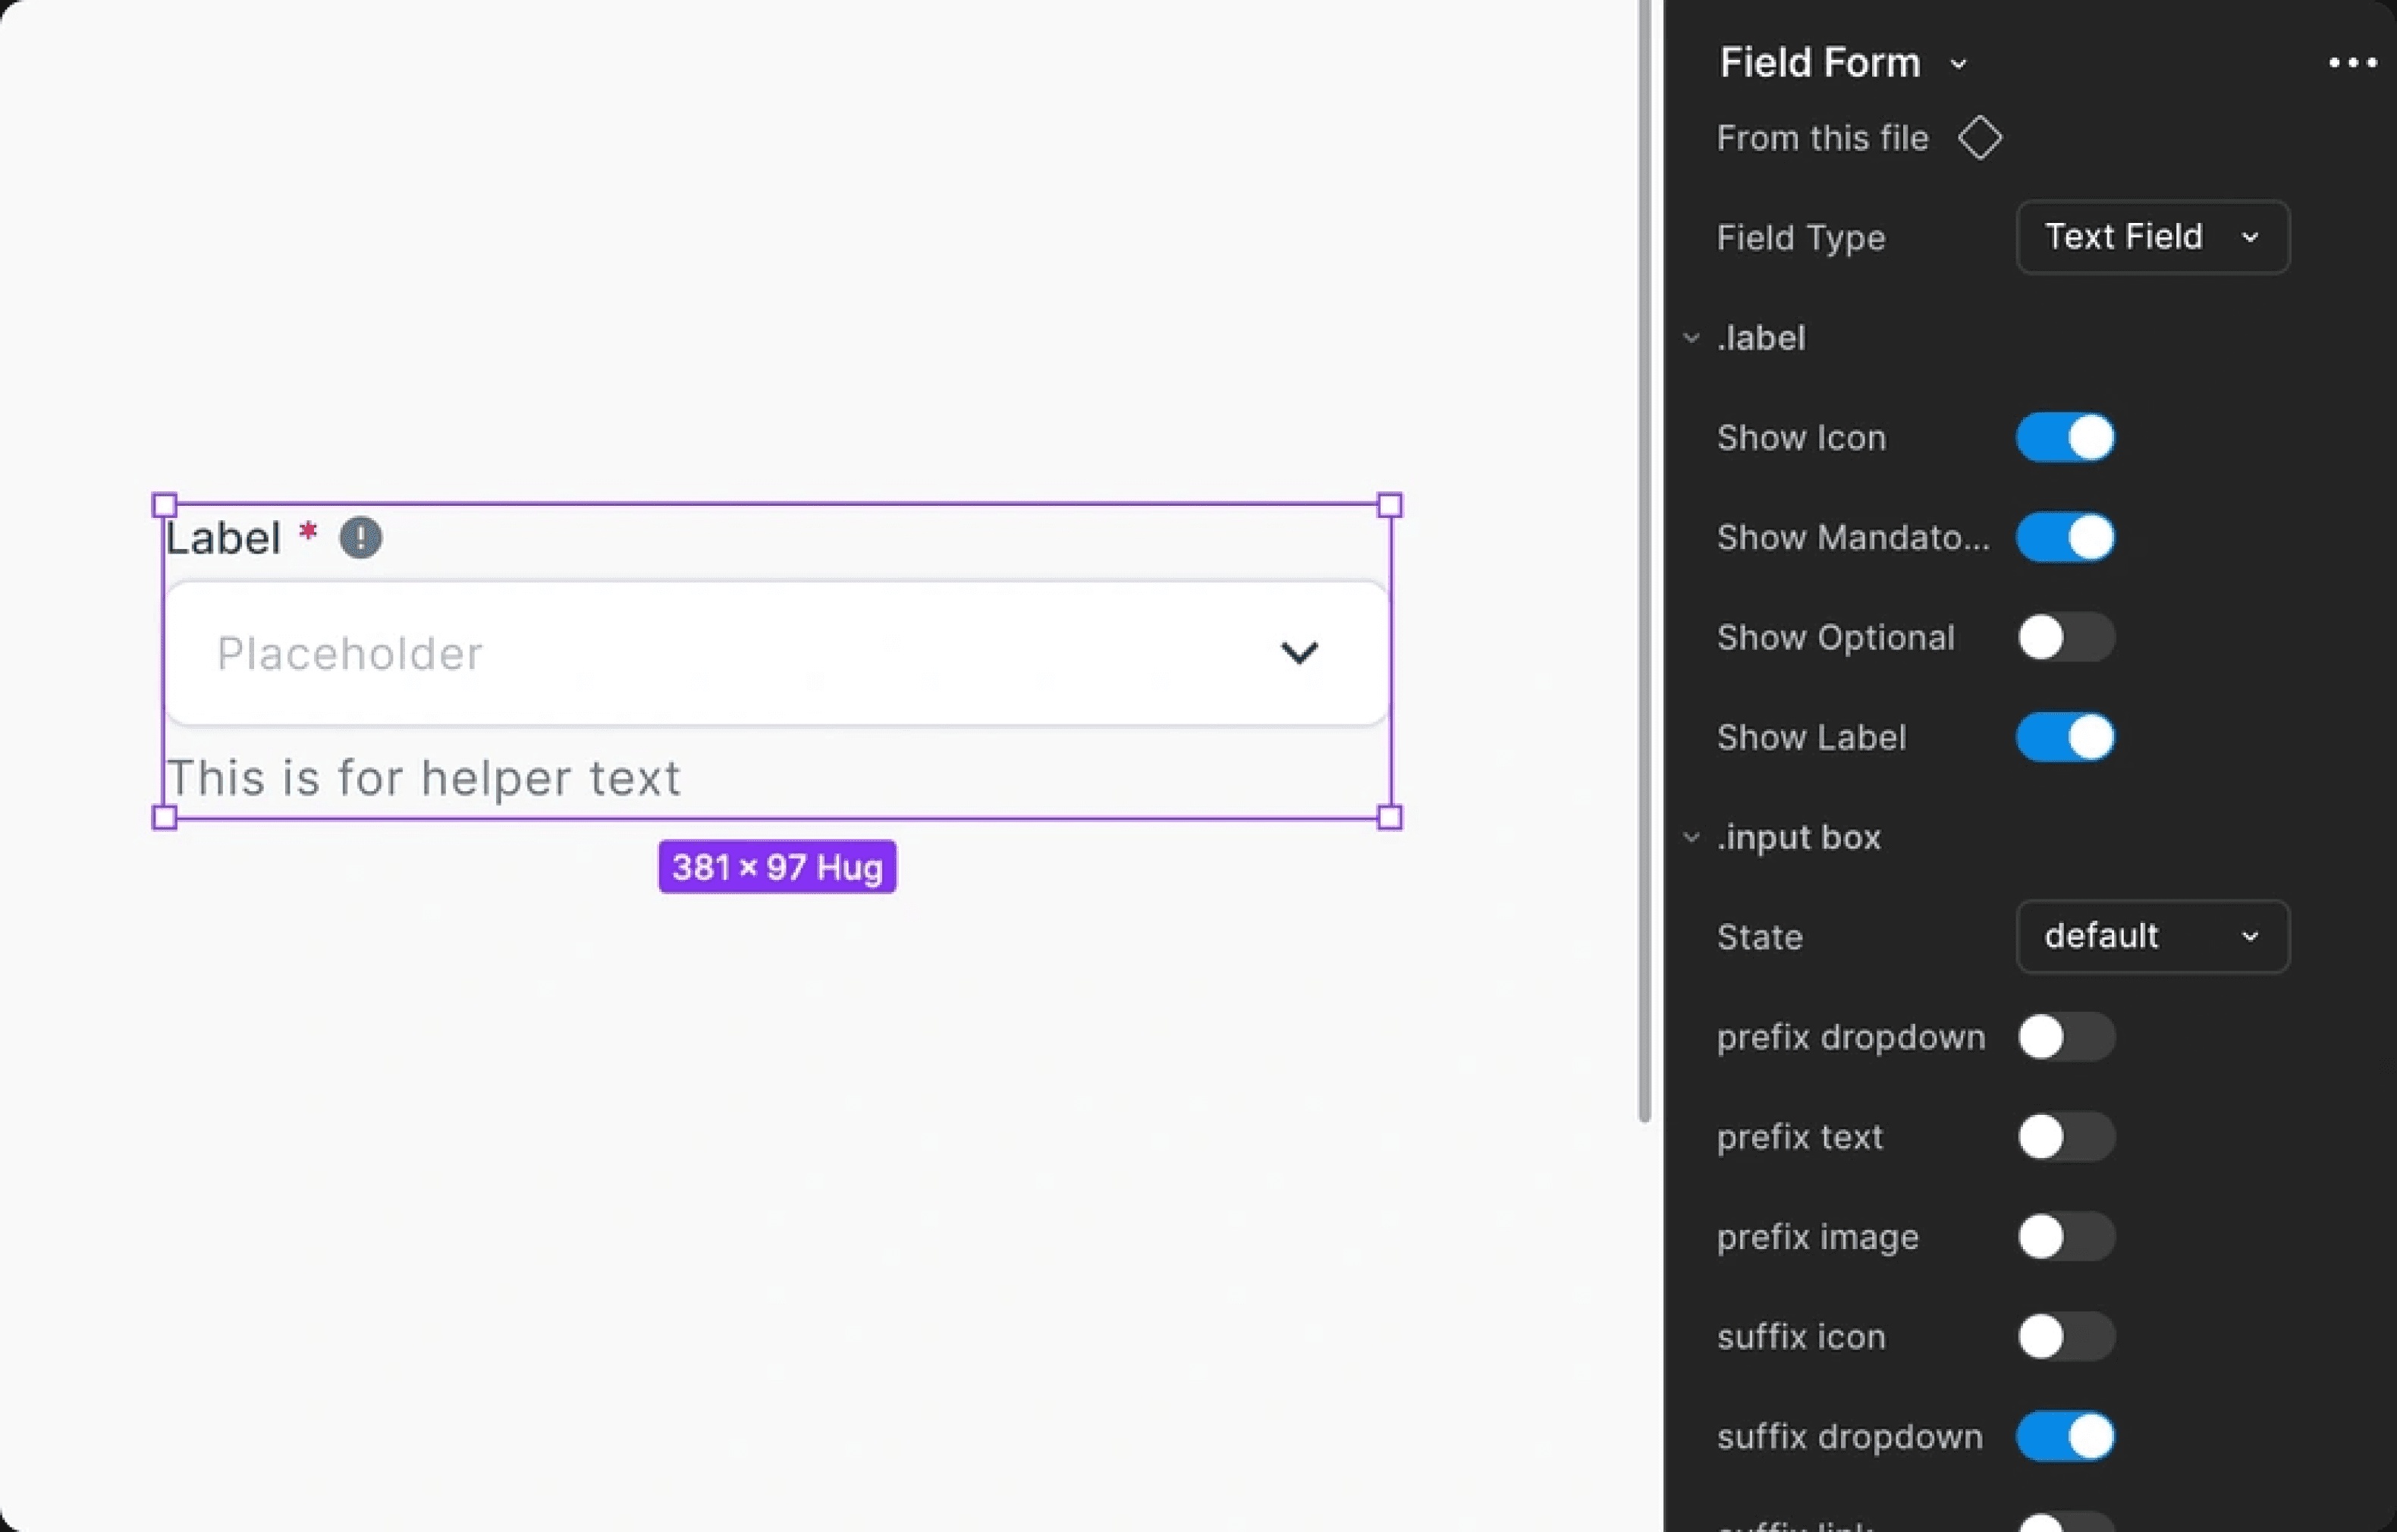2397x1532 pixels.
Task: Click the info icon next to Label
Action: pos(360,538)
